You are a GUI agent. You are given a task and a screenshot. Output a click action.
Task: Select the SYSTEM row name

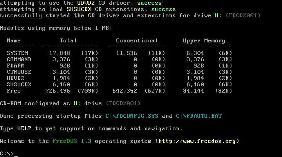18,53
